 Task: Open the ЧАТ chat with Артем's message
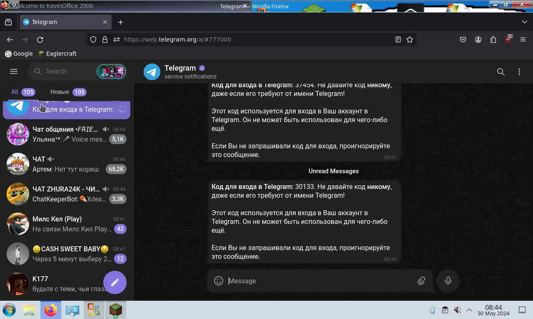point(67,164)
